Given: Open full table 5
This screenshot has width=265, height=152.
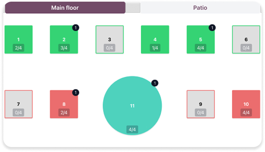Looking at the screenshot, I should [200, 39].
